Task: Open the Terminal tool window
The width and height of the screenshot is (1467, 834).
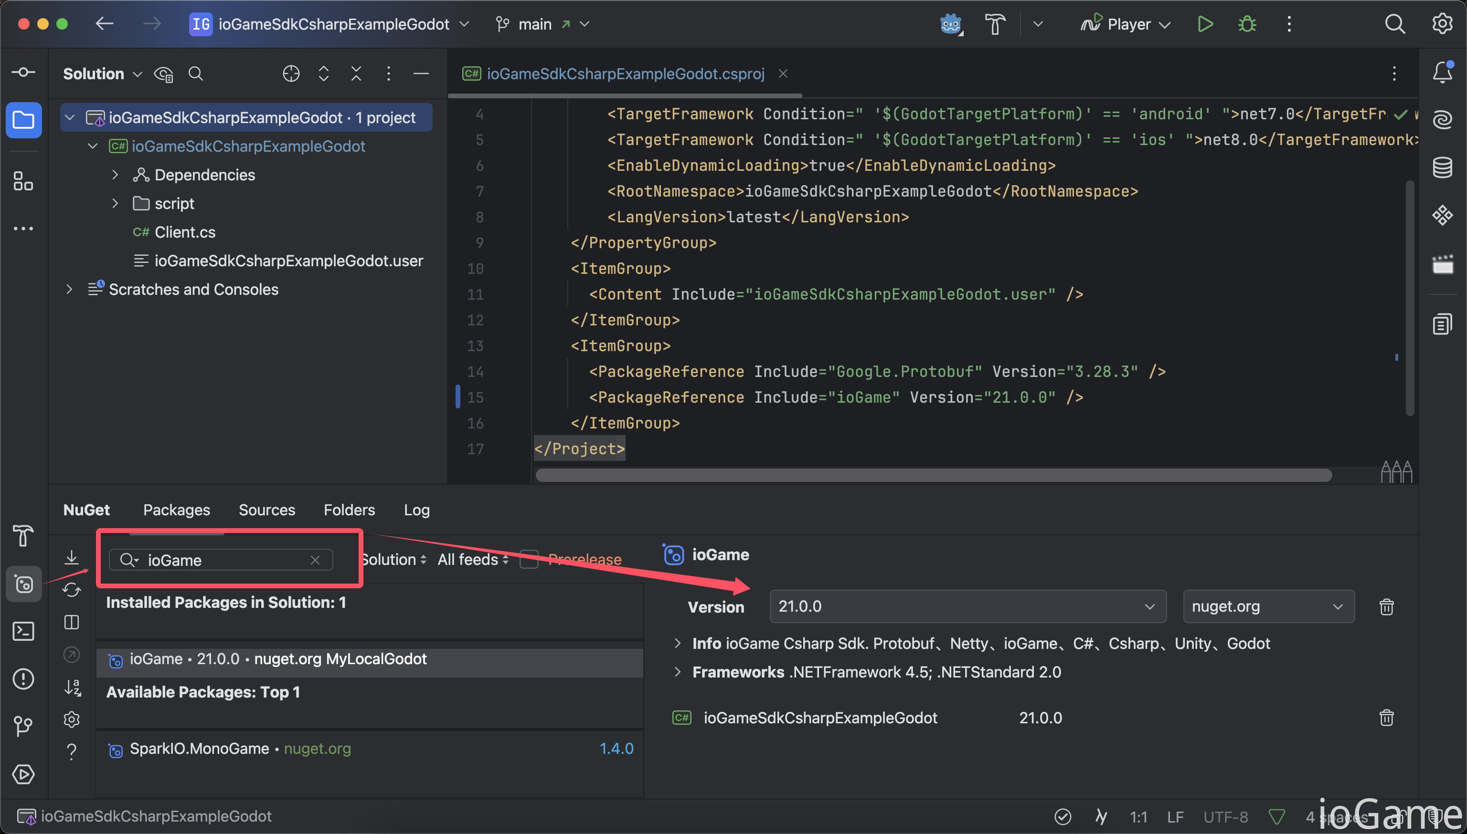Action: coord(23,631)
